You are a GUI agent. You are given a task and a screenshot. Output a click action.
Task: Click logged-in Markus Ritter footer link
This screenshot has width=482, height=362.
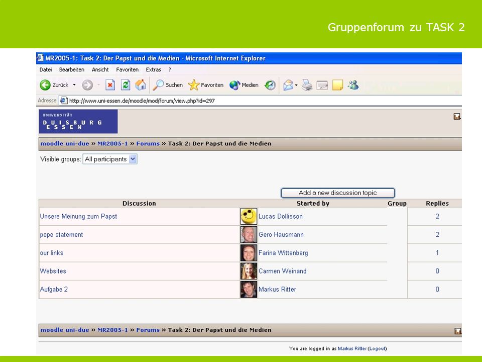[x=352, y=348]
